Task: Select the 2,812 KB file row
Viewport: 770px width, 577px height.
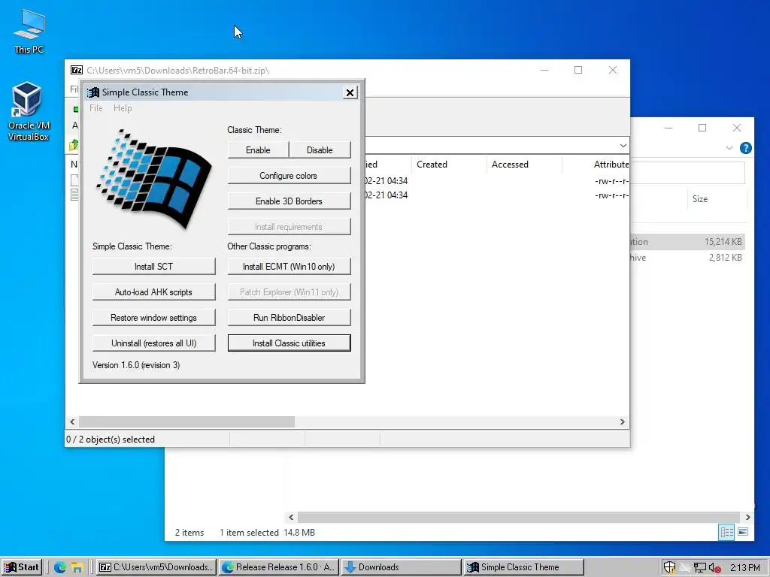Action: (x=687, y=258)
